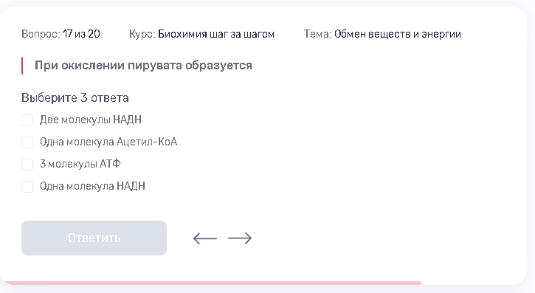Check the '3 молекулы АТФ' checkbox
Viewport: 535px width, 293px height.
tap(27, 165)
